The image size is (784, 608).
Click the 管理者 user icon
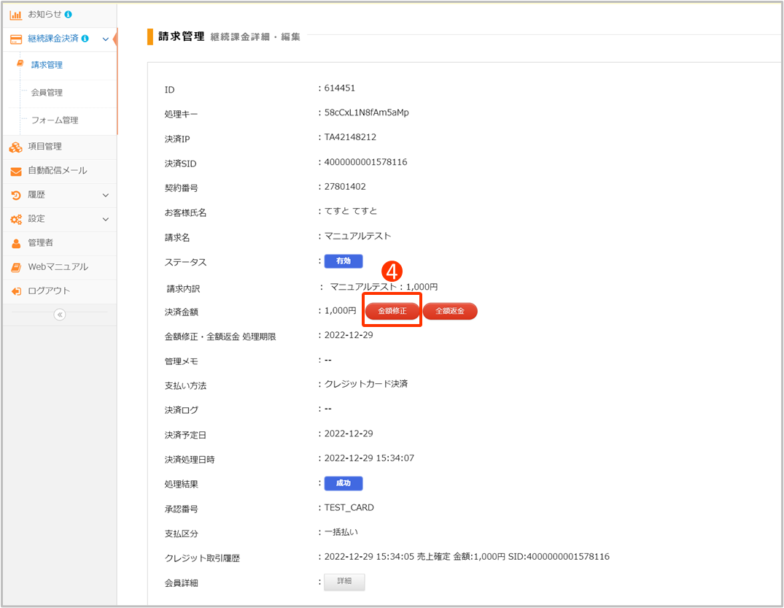[15, 243]
